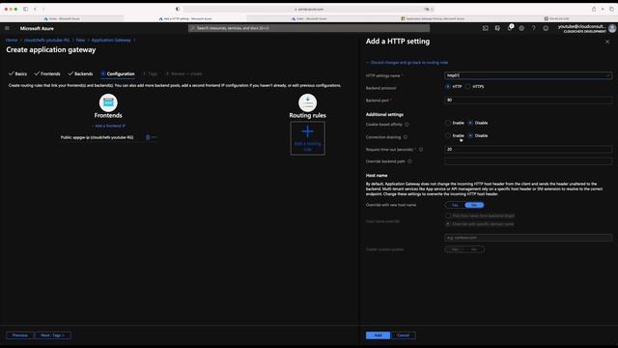Open the Directories and subscriptions filter icon
The image size is (618, 348).
(497, 28)
